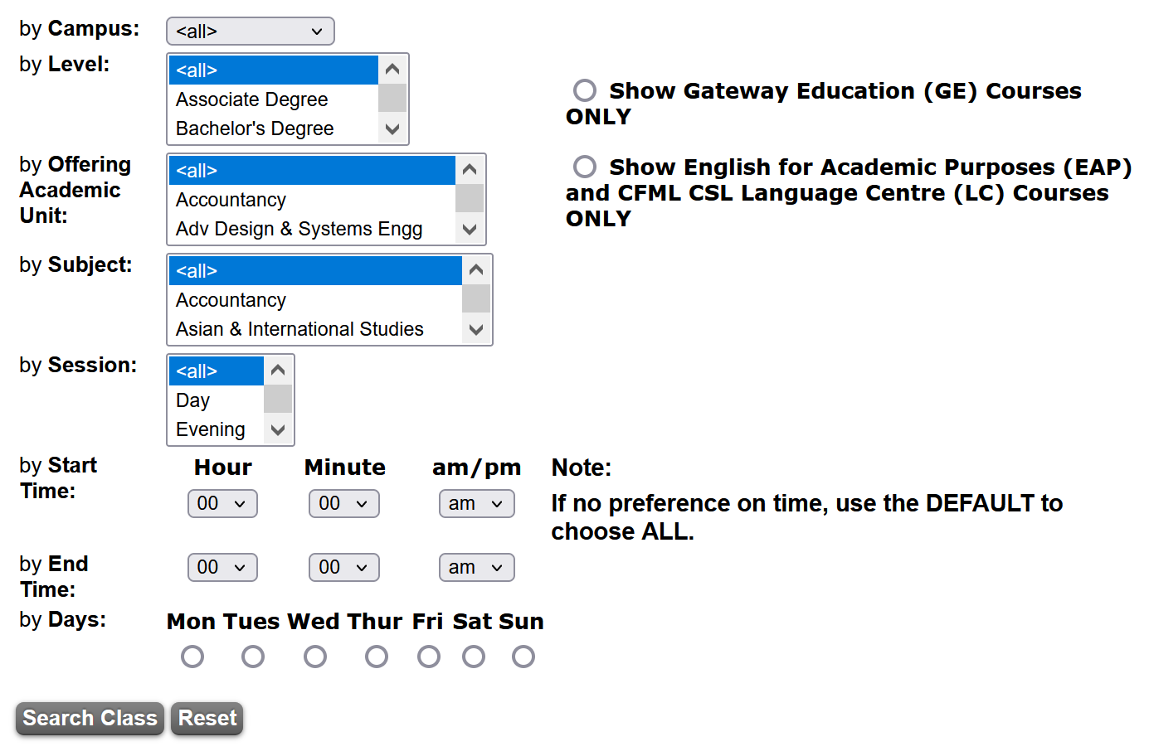Screen dimensions: 1149x756
Task: Click the Search Class button
Action: click(x=90, y=718)
